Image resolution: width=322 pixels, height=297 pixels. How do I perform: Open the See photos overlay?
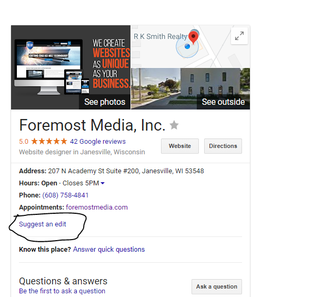point(105,102)
